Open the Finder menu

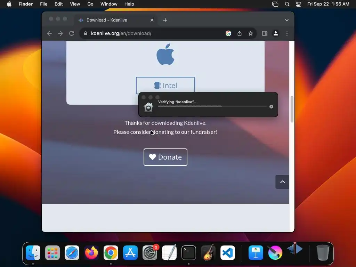pos(25,4)
